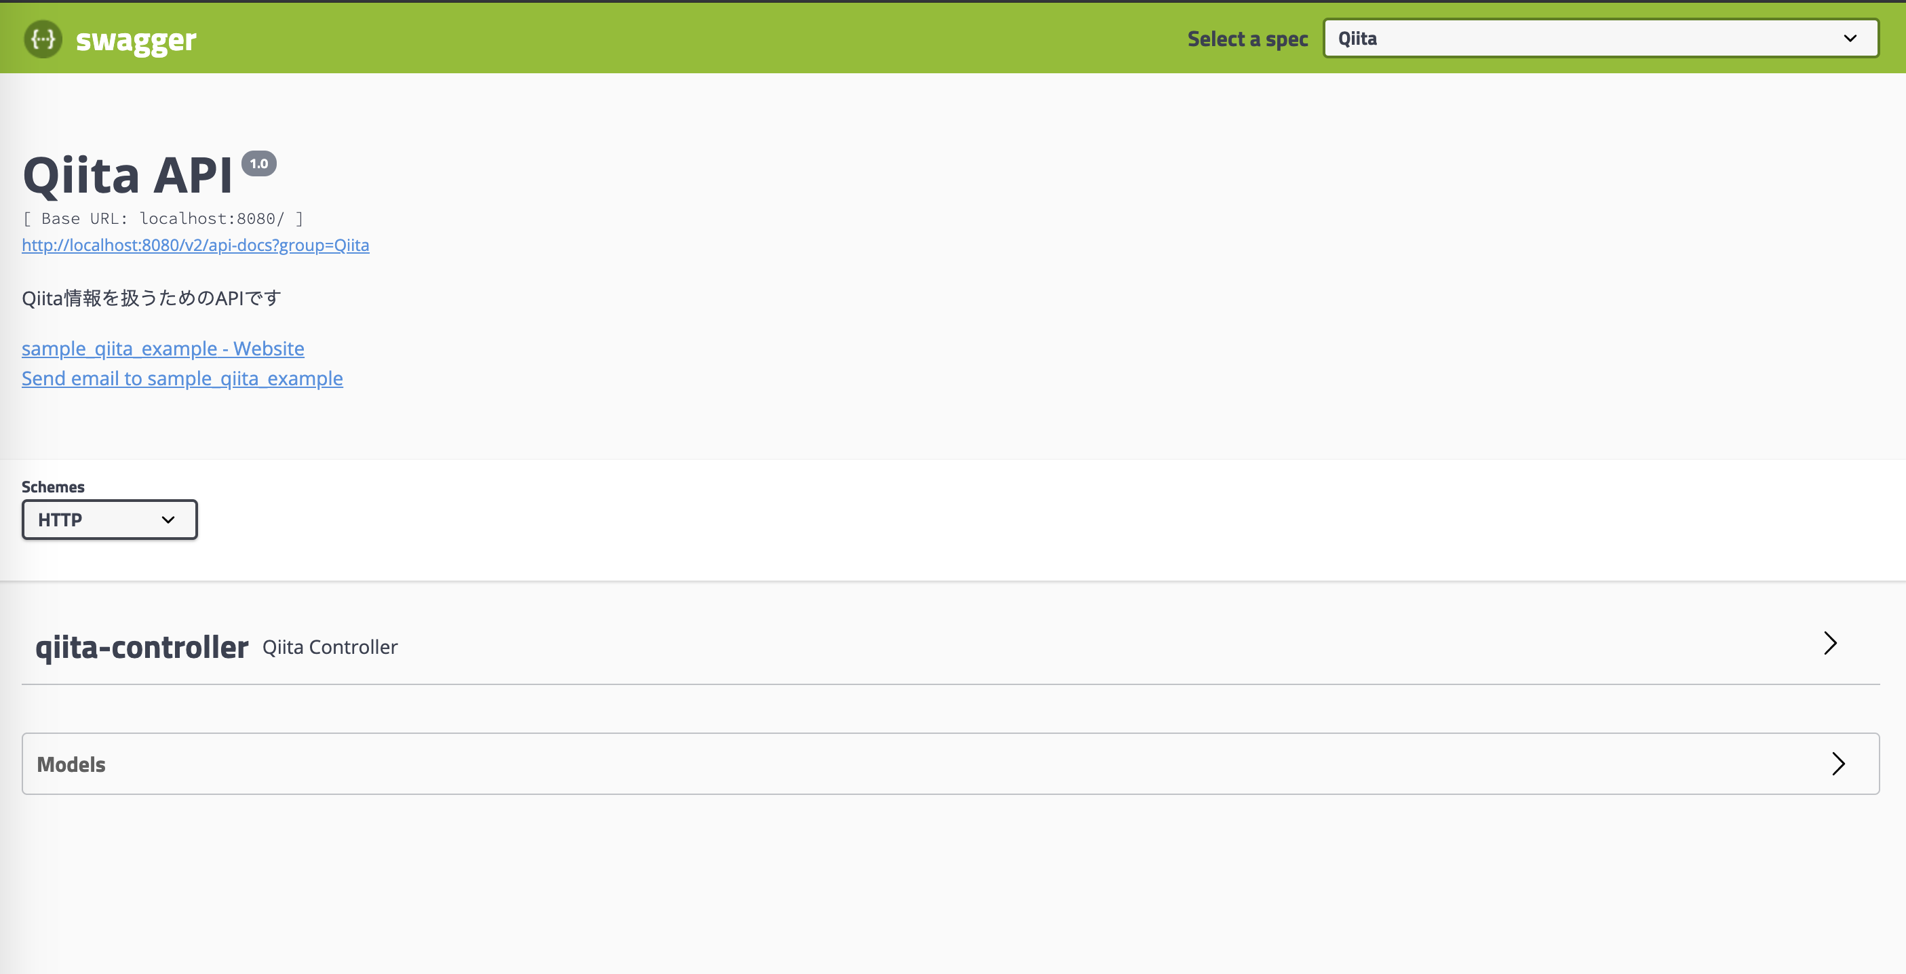Click the Qiita API title

tap(128, 176)
